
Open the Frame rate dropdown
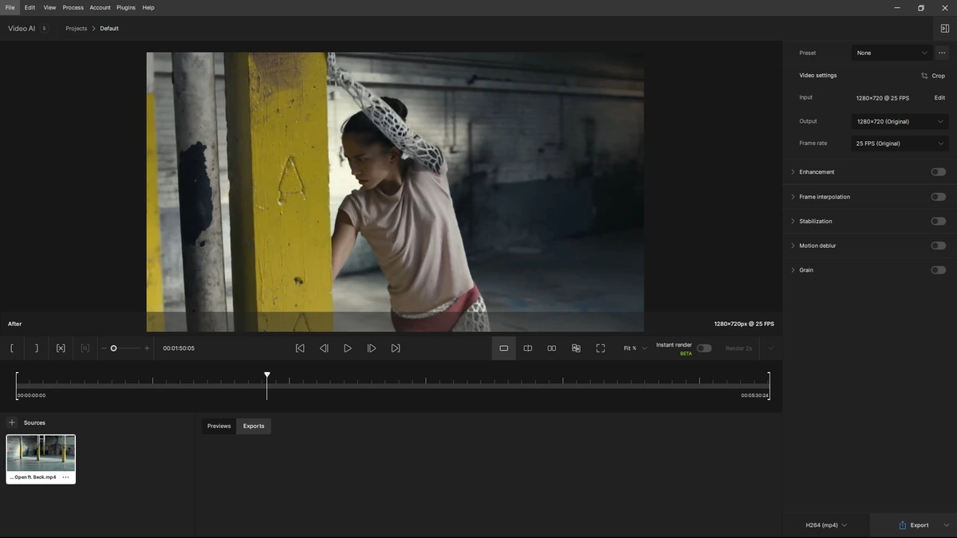(900, 143)
